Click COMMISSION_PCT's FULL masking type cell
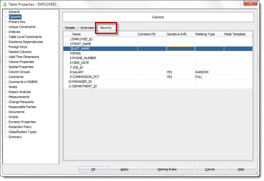 tap(210, 77)
